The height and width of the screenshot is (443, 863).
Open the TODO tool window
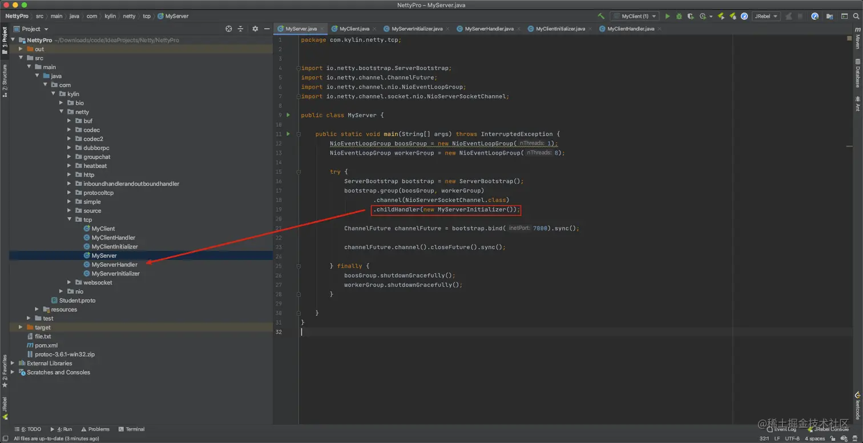point(27,429)
